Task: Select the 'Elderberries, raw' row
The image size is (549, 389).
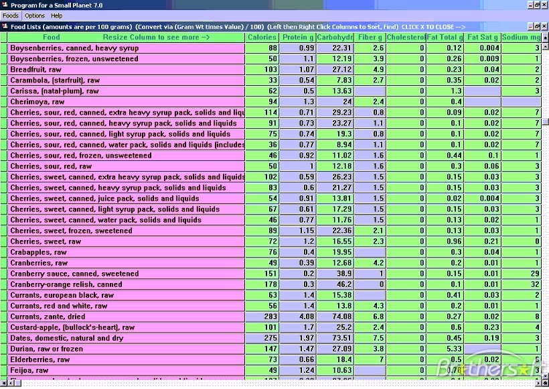Action: 126,360
